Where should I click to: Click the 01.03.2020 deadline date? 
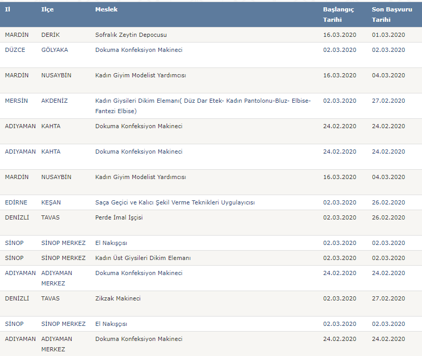click(388, 35)
